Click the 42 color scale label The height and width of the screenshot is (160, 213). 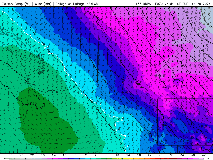tap(204, 155)
